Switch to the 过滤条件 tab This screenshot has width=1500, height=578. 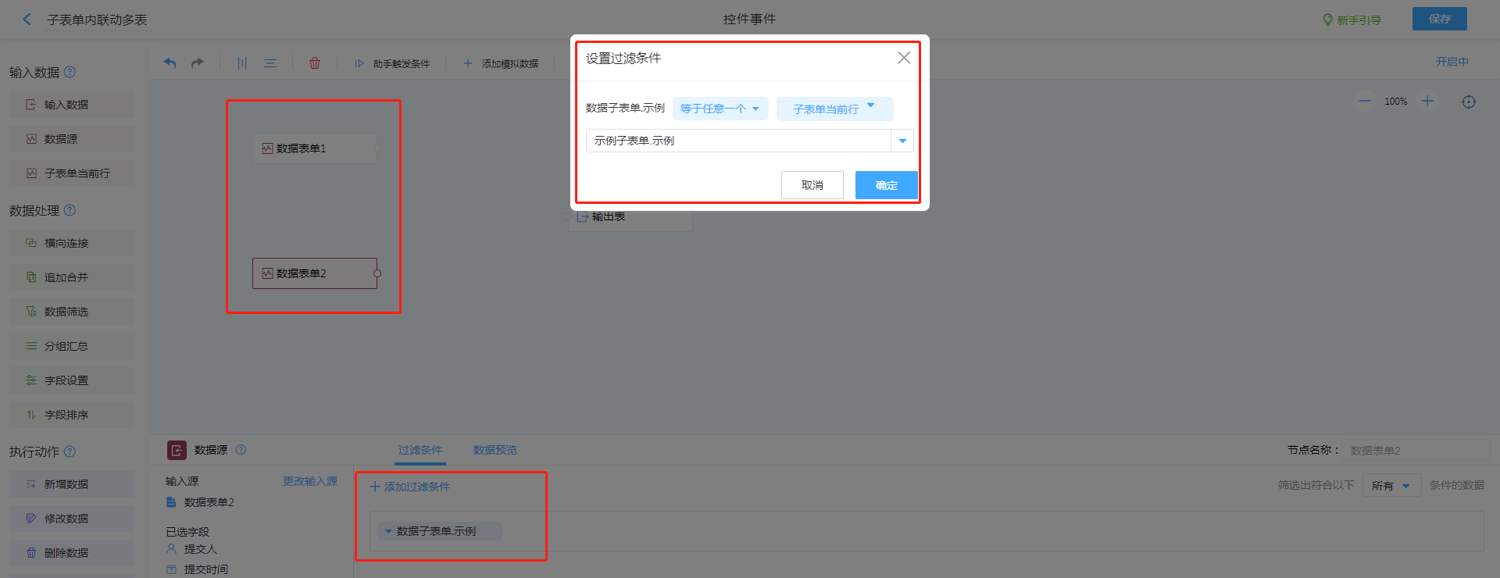[420, 450]
